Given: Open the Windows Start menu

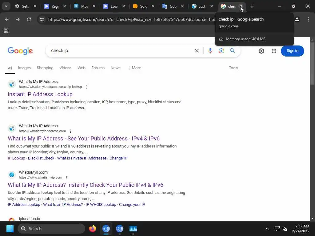Looking at the screenshot, I should pos(10,229).
